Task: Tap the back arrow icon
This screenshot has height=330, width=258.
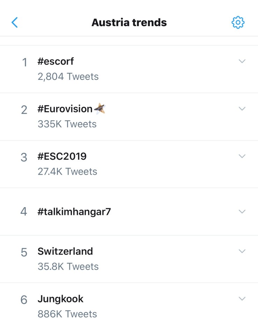Action: coord(15,23)
